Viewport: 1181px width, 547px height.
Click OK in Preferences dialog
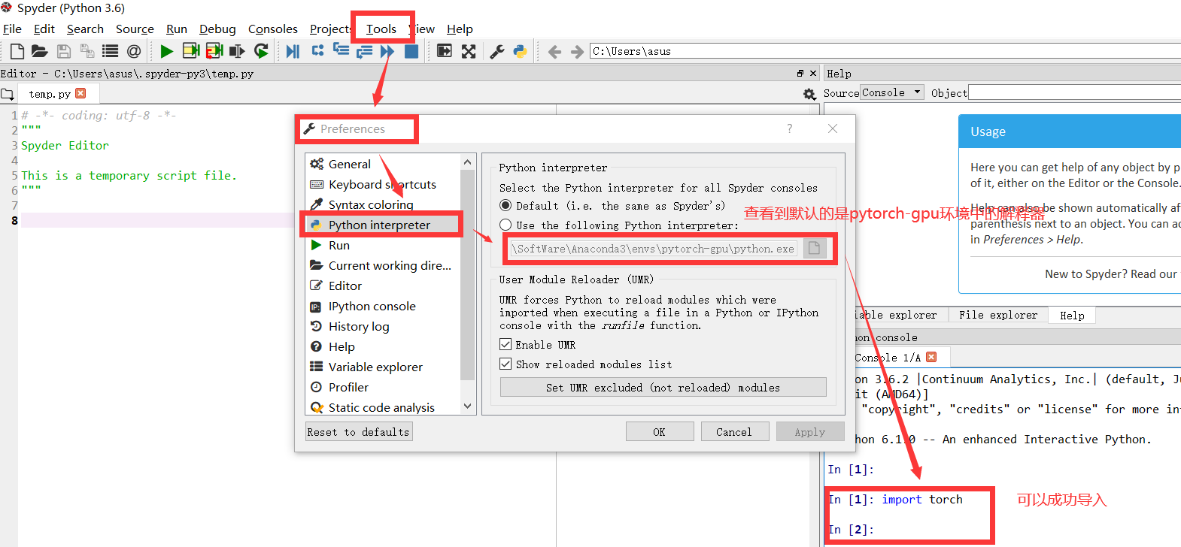[x=659, y=431]
